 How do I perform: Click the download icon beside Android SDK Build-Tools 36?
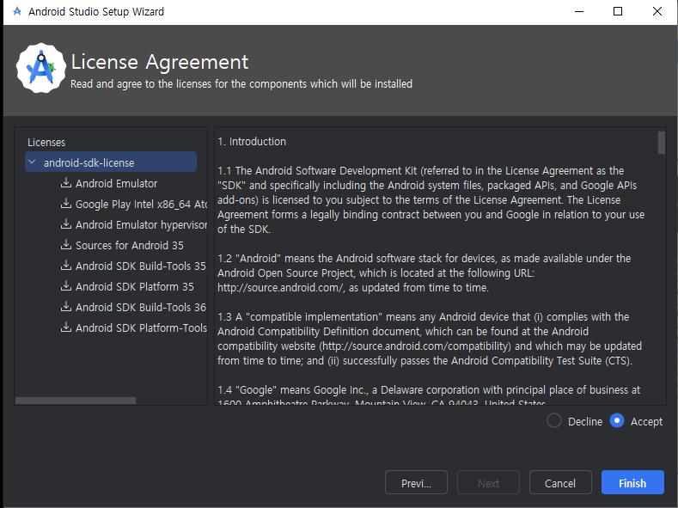[x=65, y=307]
